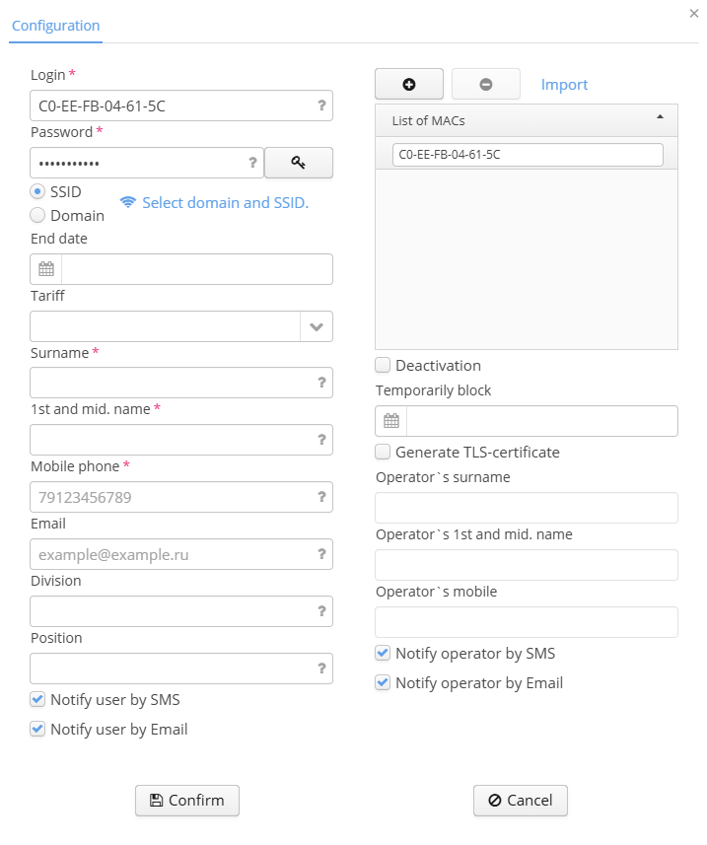Click the Mobile phone help question mark
Image resolution: width=707 pixels, height=845 pixels.
point(321,497)
